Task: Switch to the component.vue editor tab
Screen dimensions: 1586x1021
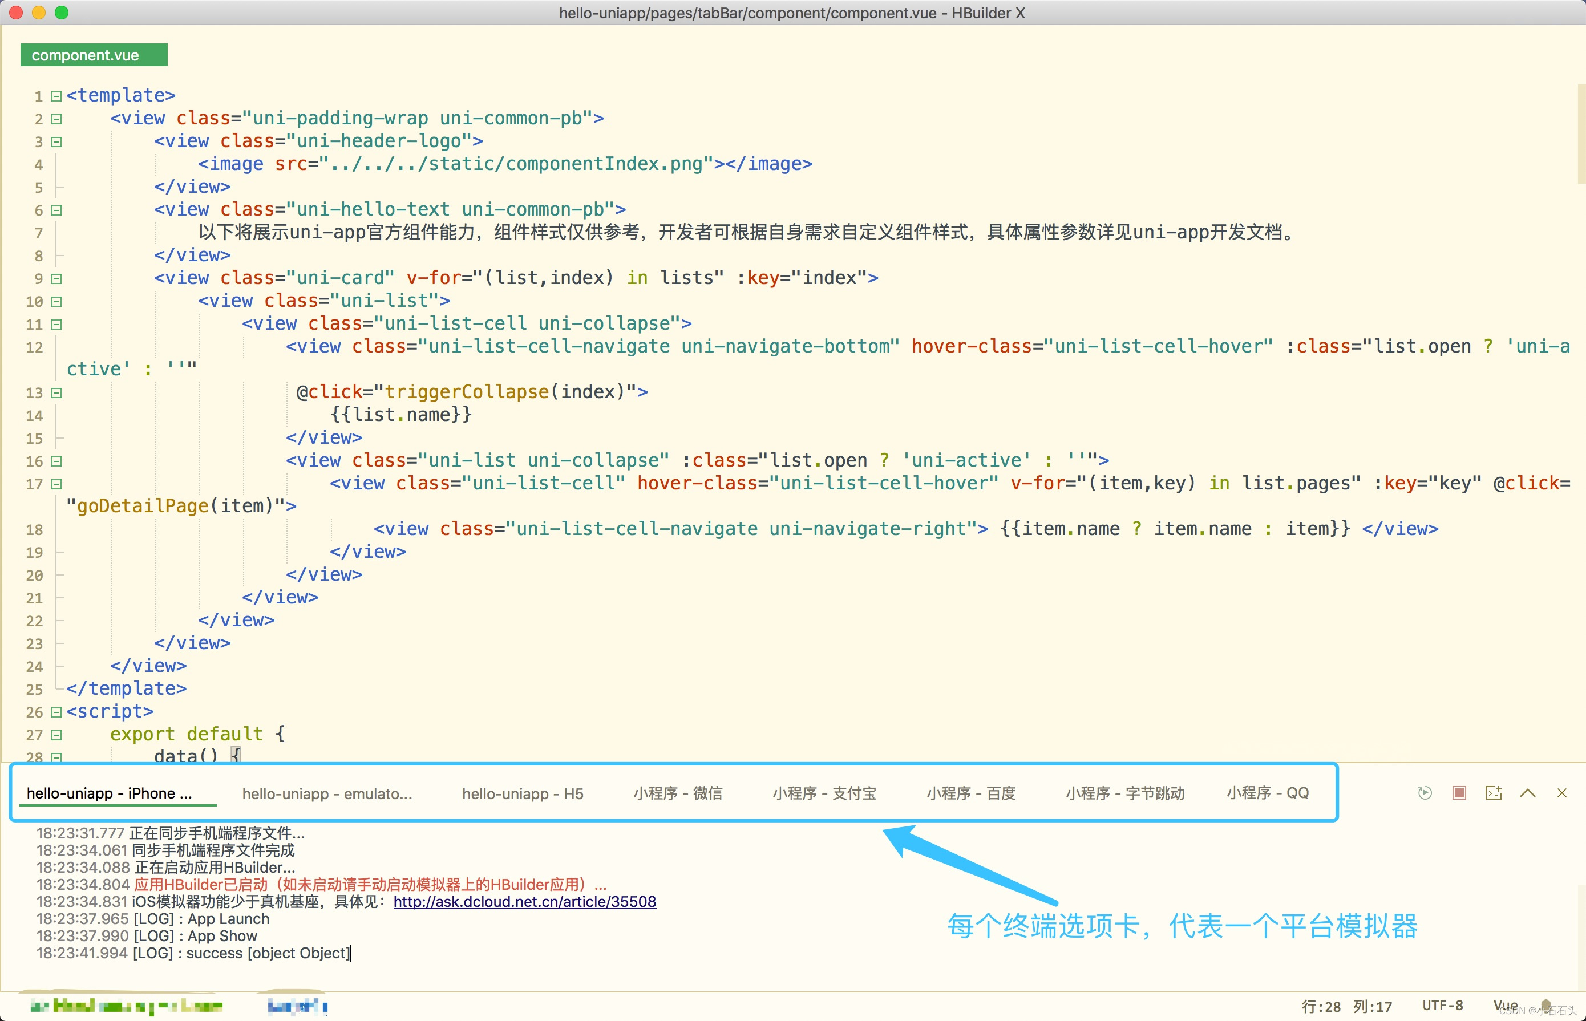Action: click(94, 55)
